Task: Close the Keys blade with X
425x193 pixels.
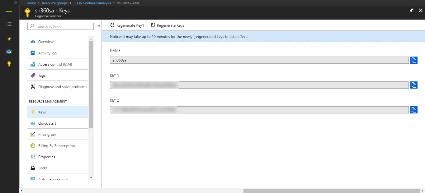Action: click(420, 10)
